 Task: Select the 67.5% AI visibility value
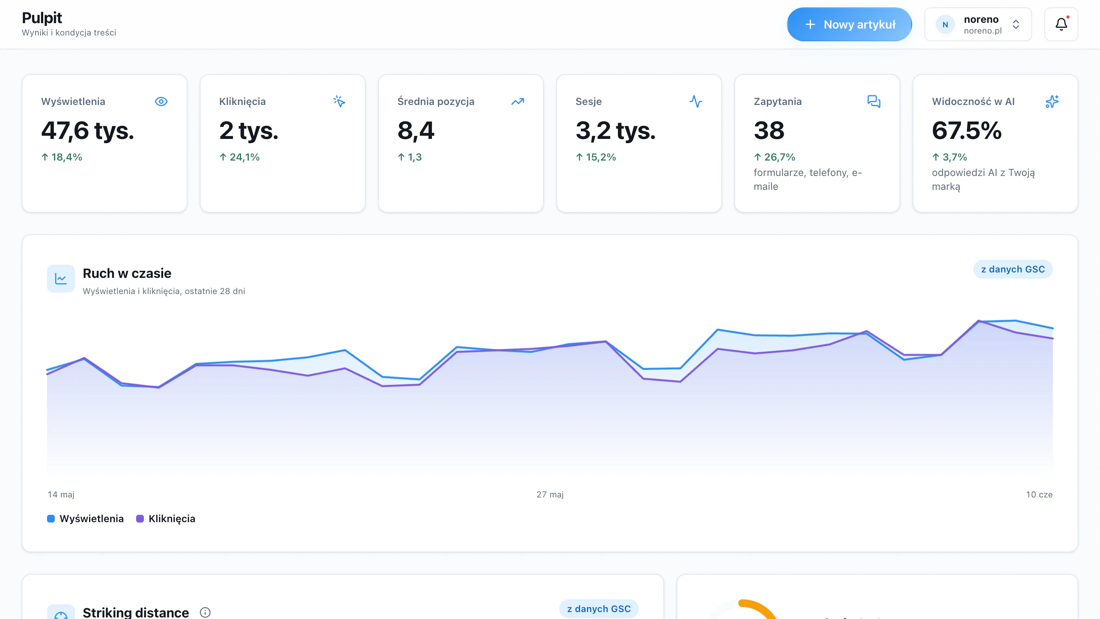click(966, 130)
